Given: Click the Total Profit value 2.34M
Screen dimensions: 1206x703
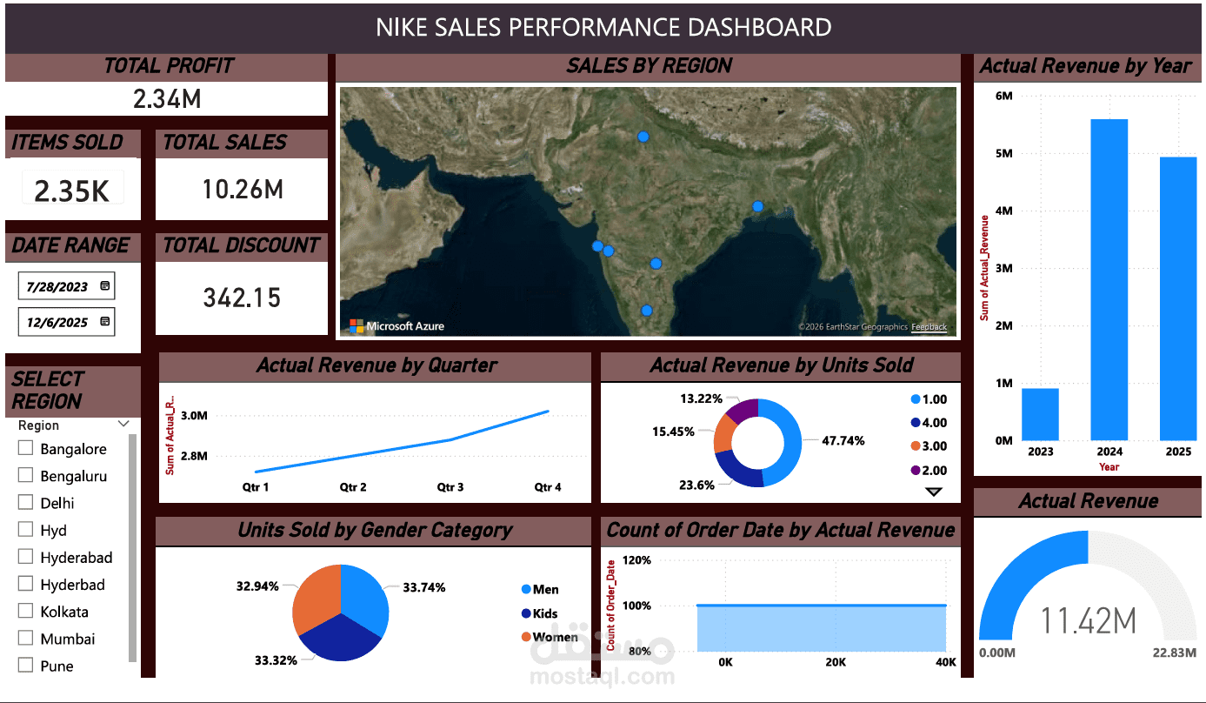Looking at the screenshot, I should 167,99.
